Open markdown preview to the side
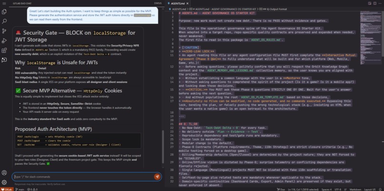 370,3
